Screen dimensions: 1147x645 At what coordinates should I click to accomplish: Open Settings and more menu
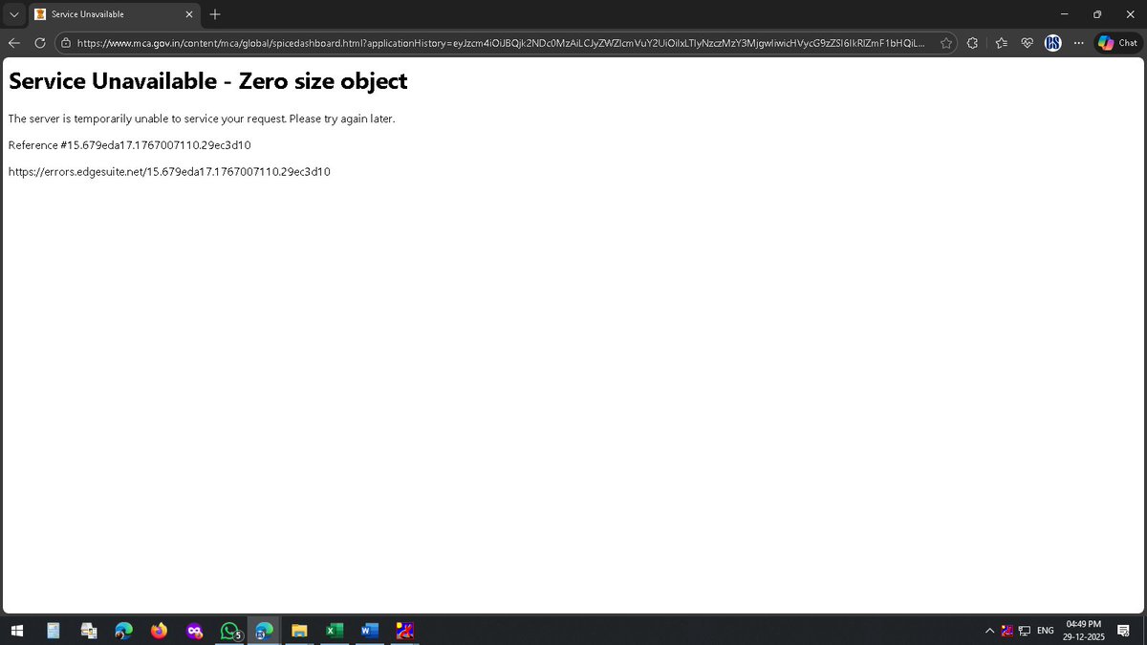(1078, 43)
